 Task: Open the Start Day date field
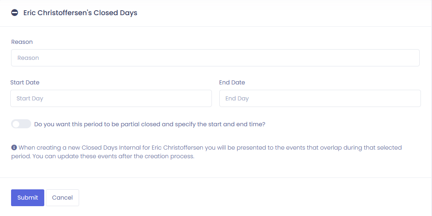[x=111, y=98]
